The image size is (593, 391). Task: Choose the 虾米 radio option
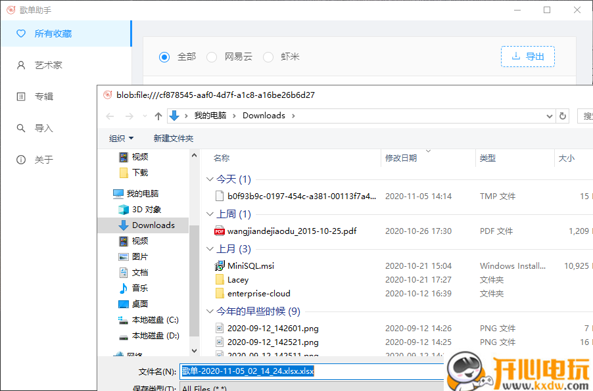268,57
